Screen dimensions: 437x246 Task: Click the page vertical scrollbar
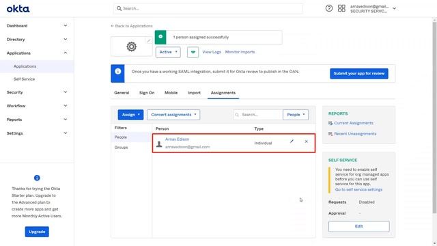434,117
